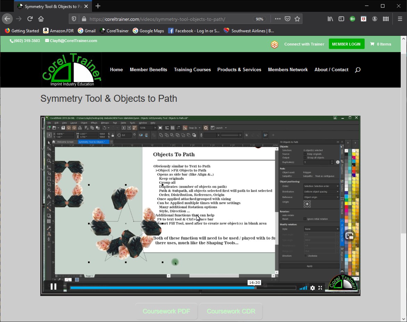
Task: Select Text tool in video's CorelDRAW toolbox
Action: (x=49, y=197)
